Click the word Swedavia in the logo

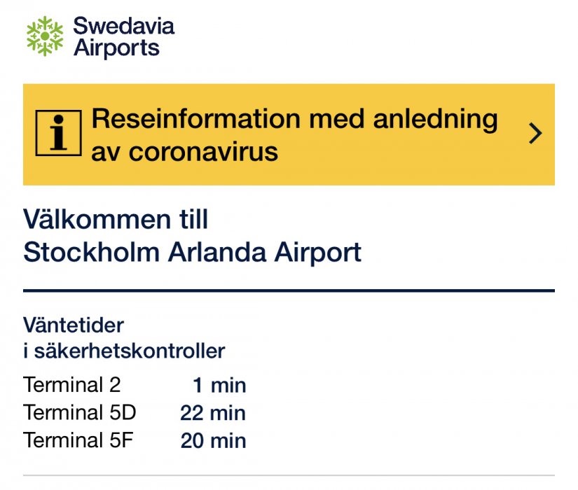point(123,27)
